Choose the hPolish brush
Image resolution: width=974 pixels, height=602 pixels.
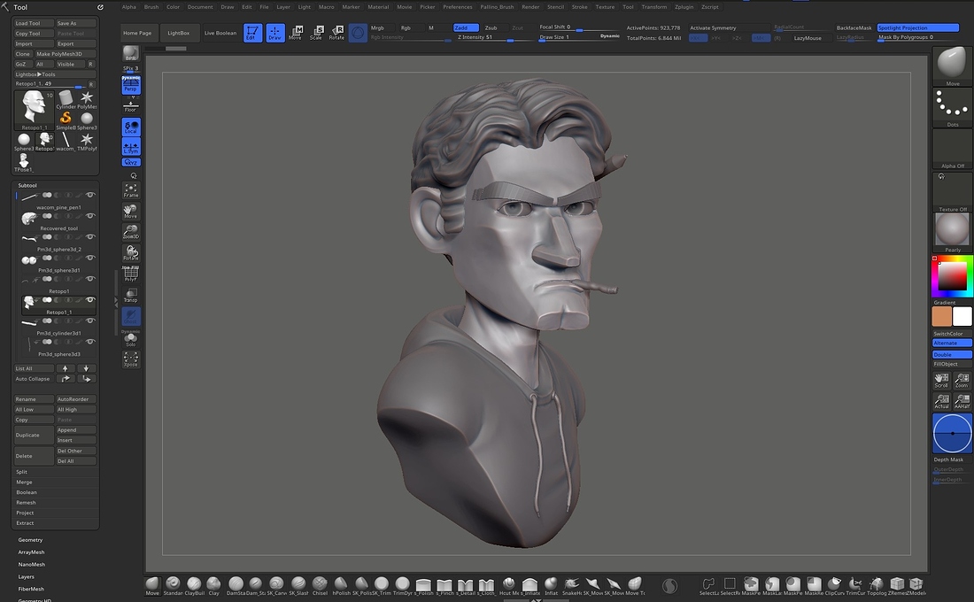(x=341, y=584)
